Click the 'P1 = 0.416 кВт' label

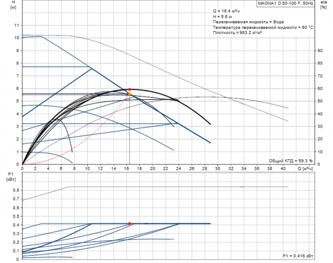pyautogui.click(x=297, y=256)
